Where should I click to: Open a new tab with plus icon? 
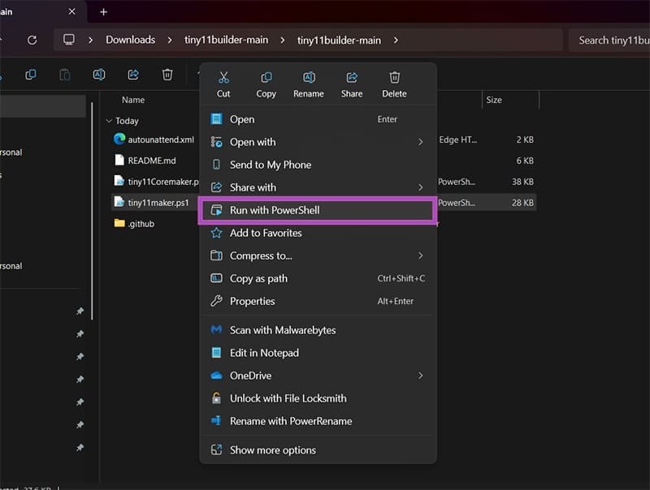point(103,12)
